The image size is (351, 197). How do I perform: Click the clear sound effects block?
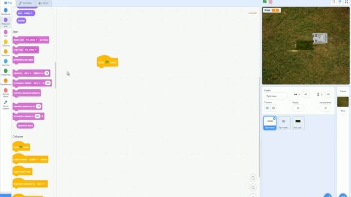tap(27, 93)
